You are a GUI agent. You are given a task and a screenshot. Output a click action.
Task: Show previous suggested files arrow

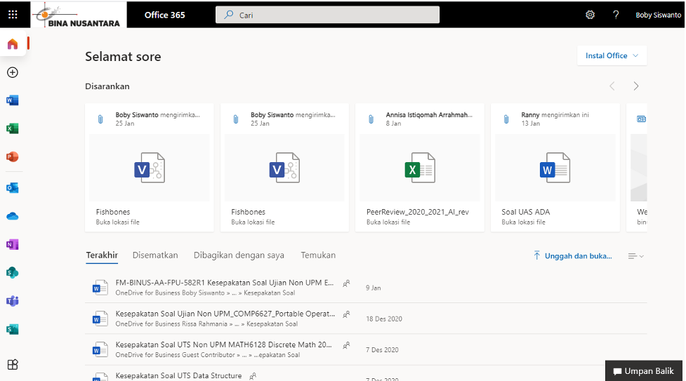[x=612, y=86]
